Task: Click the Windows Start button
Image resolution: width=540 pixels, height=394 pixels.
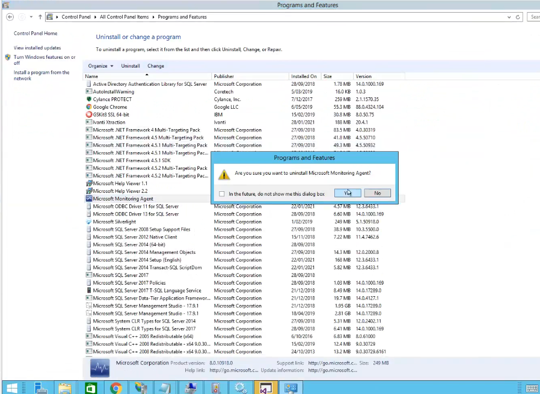Action: [x=11, y=388]
